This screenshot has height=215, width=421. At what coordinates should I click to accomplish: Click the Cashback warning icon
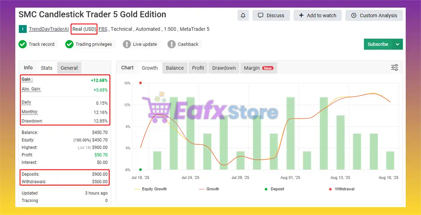(171, 44)
